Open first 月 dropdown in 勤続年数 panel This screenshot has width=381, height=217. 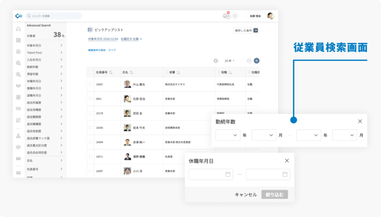(x=264, y=135)
